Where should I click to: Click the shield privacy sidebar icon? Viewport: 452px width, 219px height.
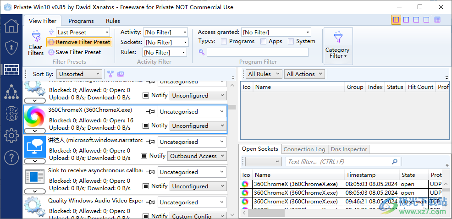click(x=11, y=47)
